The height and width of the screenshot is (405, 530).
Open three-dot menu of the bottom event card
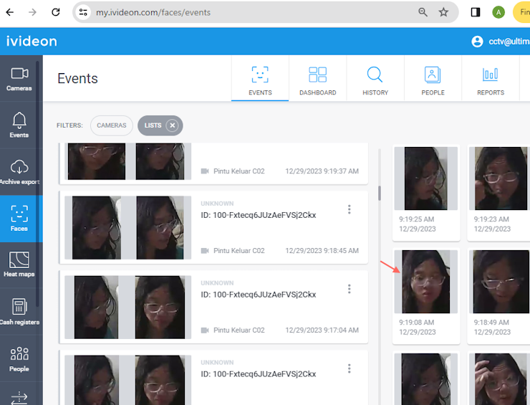pyautogui.click(x=350, y=368)
